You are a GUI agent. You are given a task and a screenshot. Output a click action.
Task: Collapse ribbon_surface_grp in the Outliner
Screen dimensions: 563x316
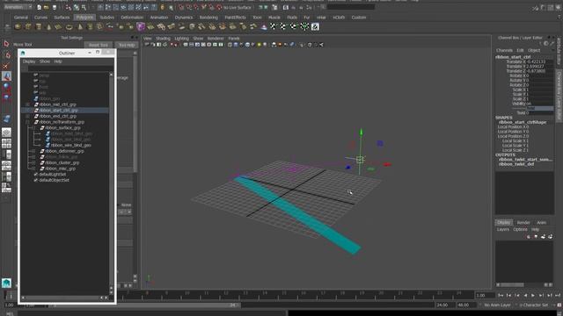pos(33,128)
